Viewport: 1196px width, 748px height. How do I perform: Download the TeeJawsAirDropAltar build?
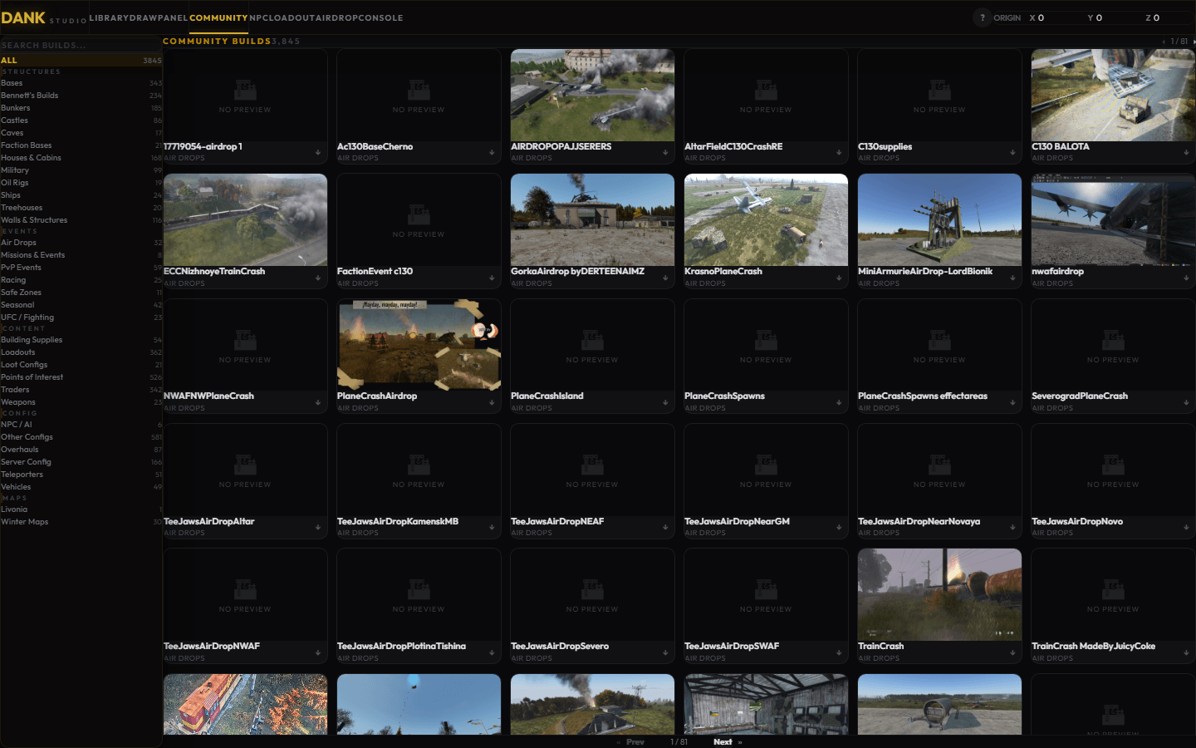[318, 527]
